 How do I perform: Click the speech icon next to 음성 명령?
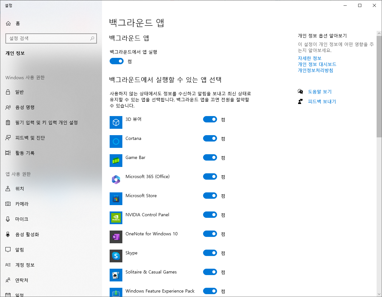pyautogui.click(x=8, y=107)
